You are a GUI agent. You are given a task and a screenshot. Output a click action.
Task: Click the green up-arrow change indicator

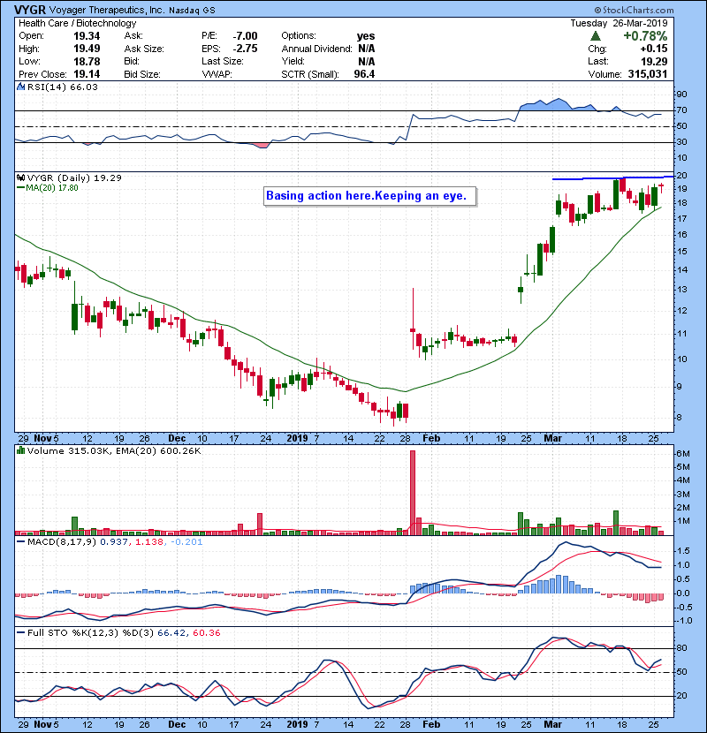point(595,35)
